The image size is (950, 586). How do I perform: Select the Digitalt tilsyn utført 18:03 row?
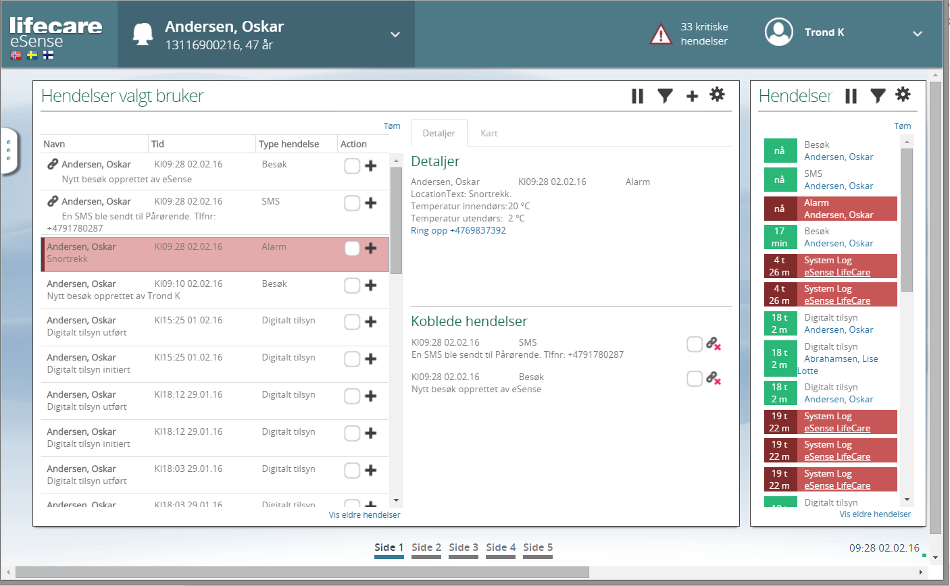coord(215,475)
